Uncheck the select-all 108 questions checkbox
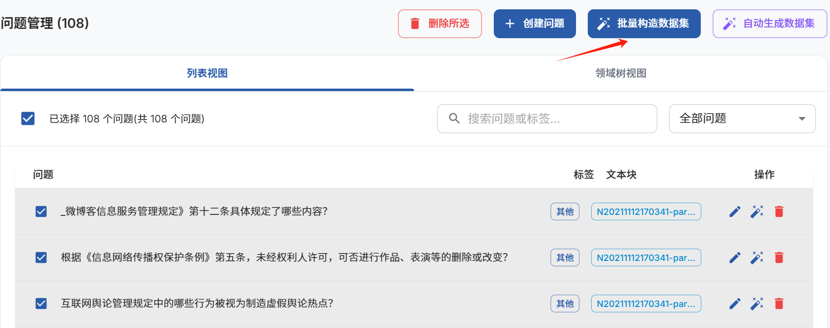 pos(28,118)
